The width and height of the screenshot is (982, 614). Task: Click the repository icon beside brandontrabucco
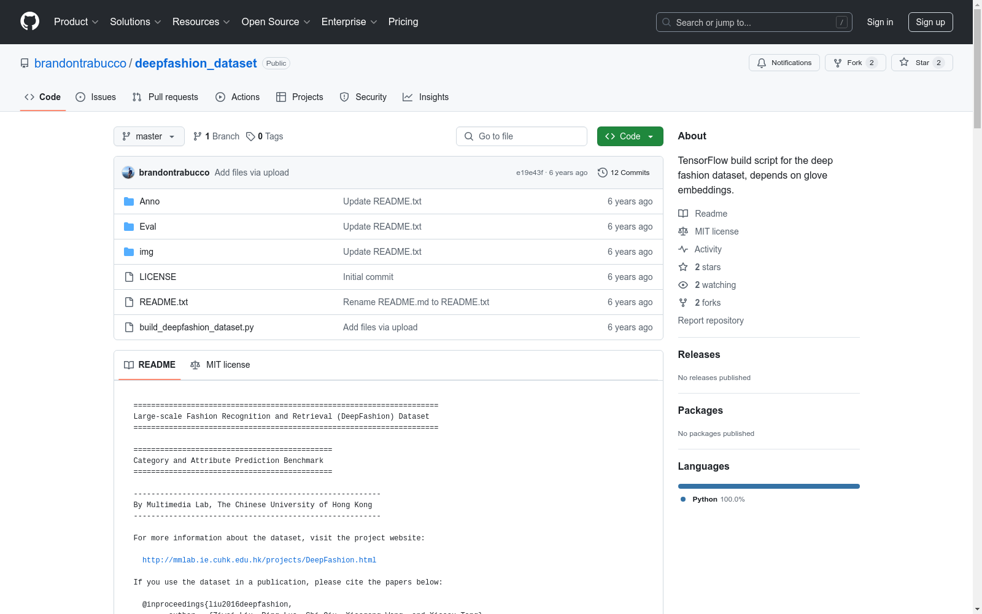coord(25,63)
